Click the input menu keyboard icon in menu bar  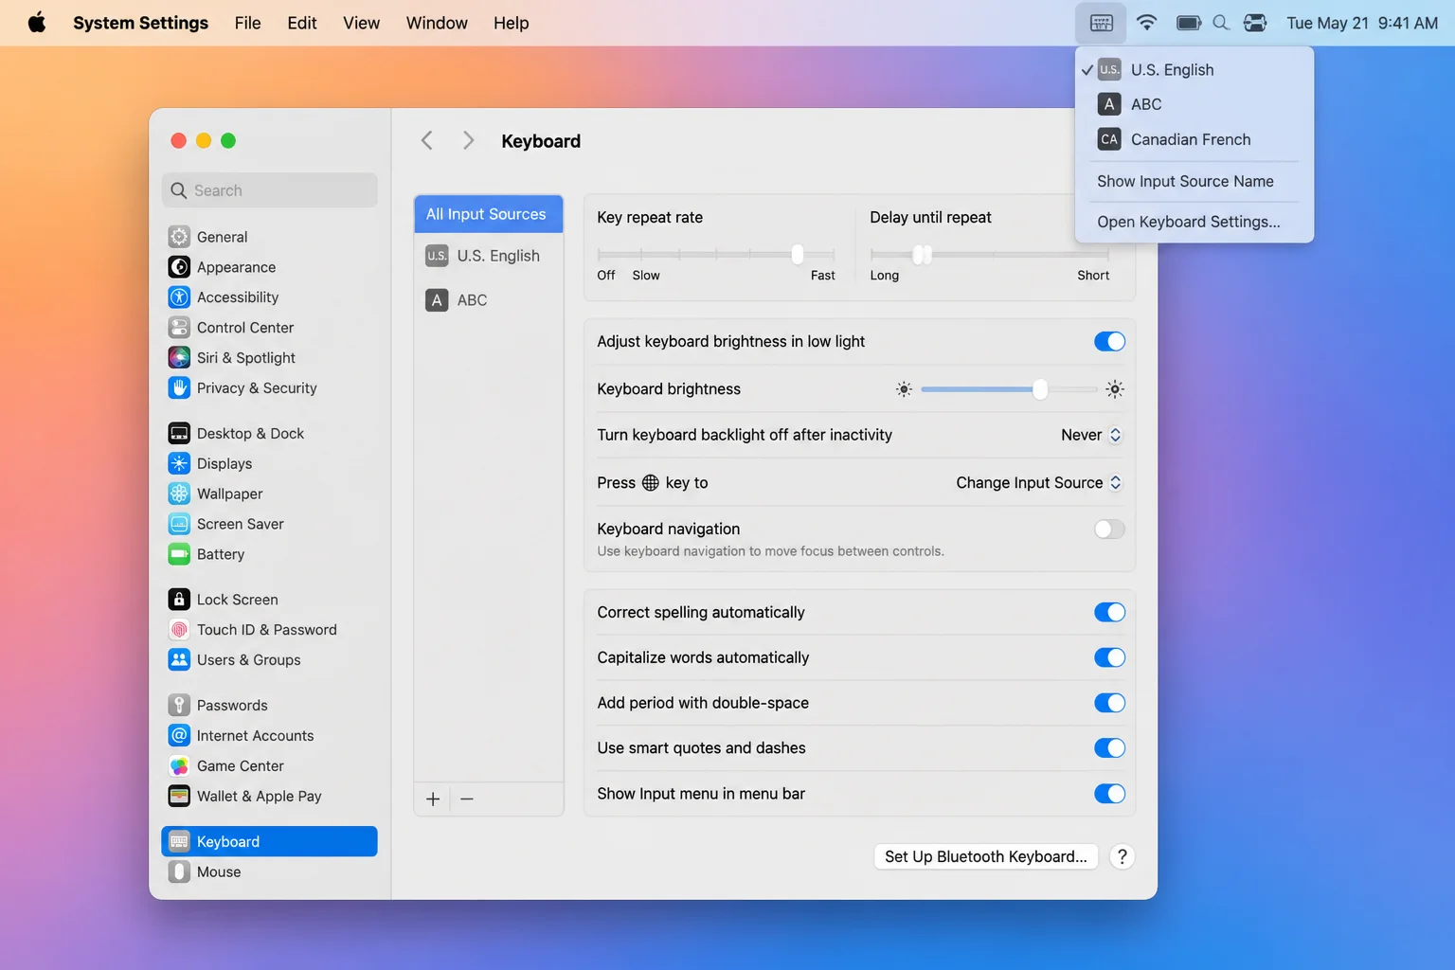pyautogui.click(x=1101, y=23)
